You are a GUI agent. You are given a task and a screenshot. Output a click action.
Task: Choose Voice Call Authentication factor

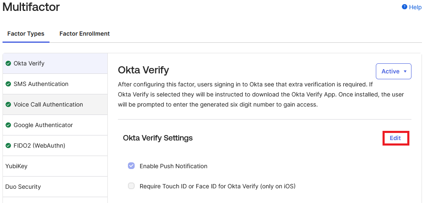click(48, 104)
